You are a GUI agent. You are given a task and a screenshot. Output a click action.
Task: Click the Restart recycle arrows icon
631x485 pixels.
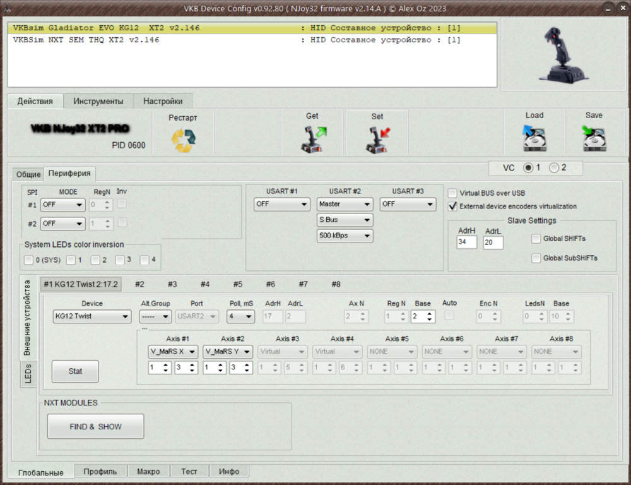point(184,140)
